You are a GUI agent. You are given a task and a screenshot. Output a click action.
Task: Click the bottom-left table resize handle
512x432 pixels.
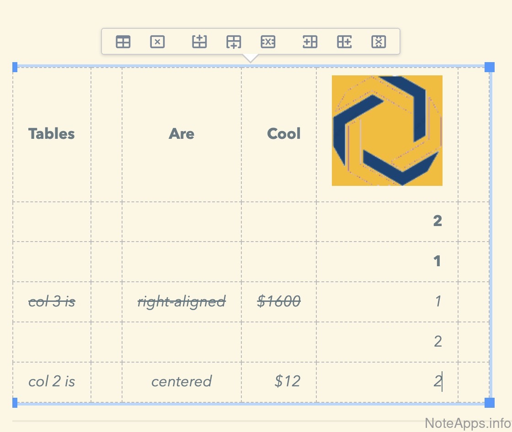(15, 402)
